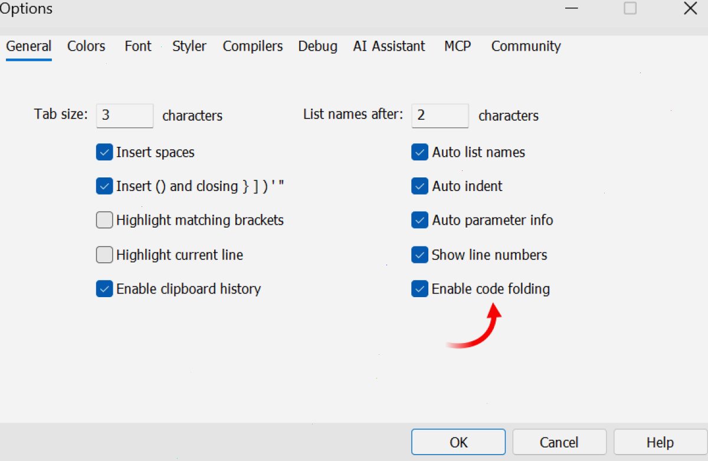The height and width of the screenshot is (461, 708).
Task: Go to the Compilers tab
Action: pos(253,46)
